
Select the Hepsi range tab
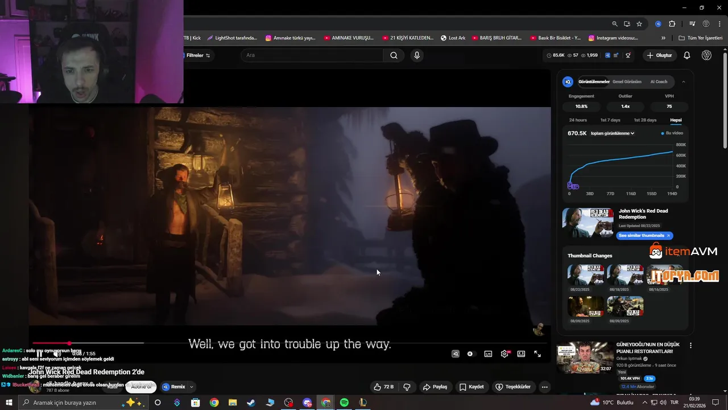click(676, 120)
